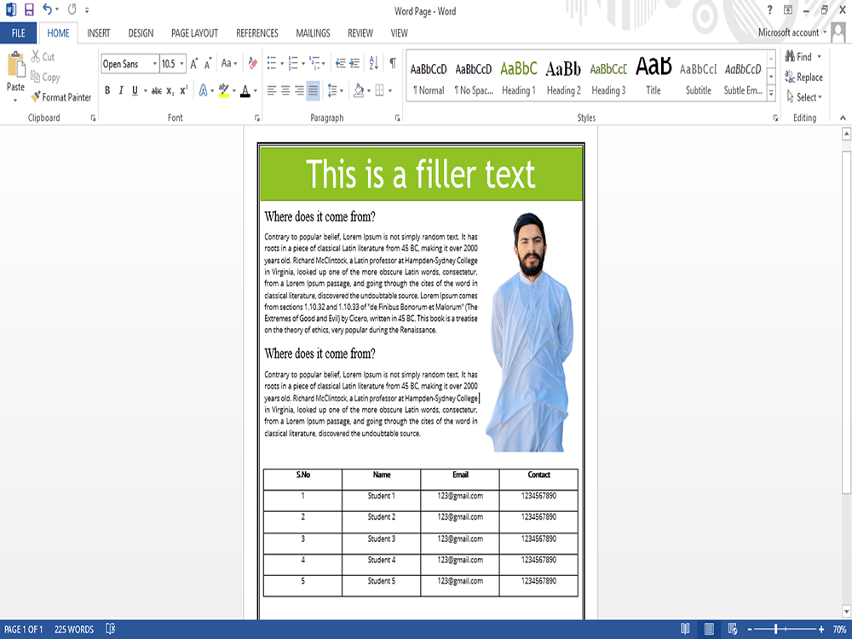
Task: Click 70% zoom level
Action: [x=839, y=630]
